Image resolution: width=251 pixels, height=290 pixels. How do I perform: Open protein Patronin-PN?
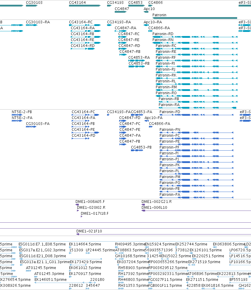point(170,130)
